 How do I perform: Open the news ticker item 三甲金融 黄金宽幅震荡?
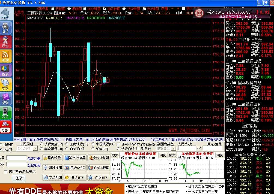click(37, 140)
